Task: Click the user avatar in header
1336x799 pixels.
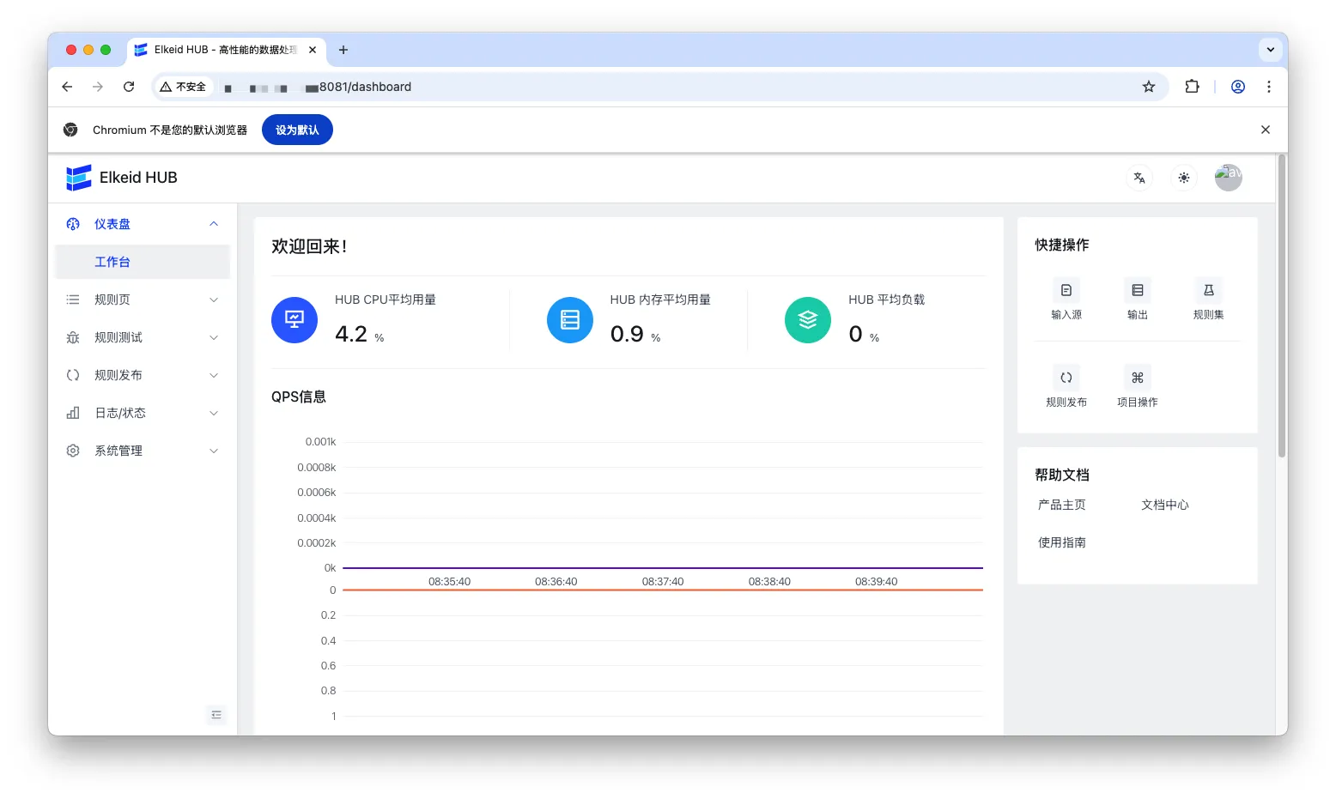Action: [x=1228, y=178]
